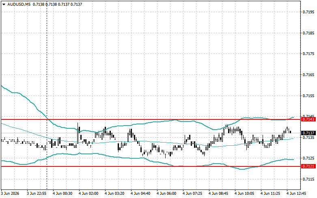Open the chart menu triangle beside AUDUSD
The image size is (317, 198).
click(x=4, y=4)
